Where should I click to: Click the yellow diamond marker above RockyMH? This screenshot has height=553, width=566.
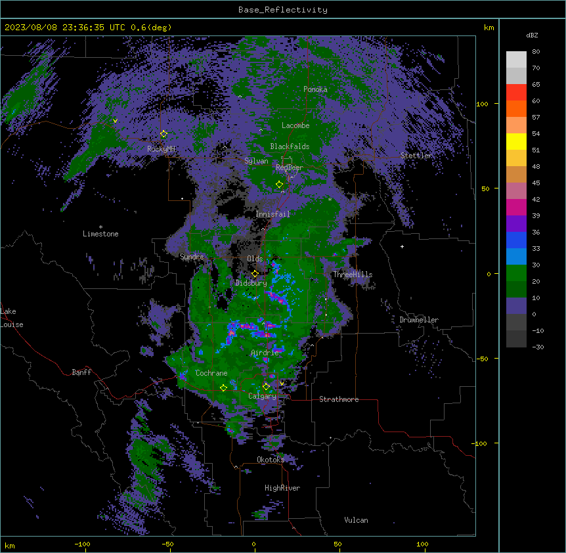(x=163, y=134)
